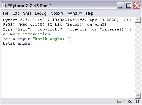Click the scrollbar up arrow
142x105 pixels.
click(138, 20)
